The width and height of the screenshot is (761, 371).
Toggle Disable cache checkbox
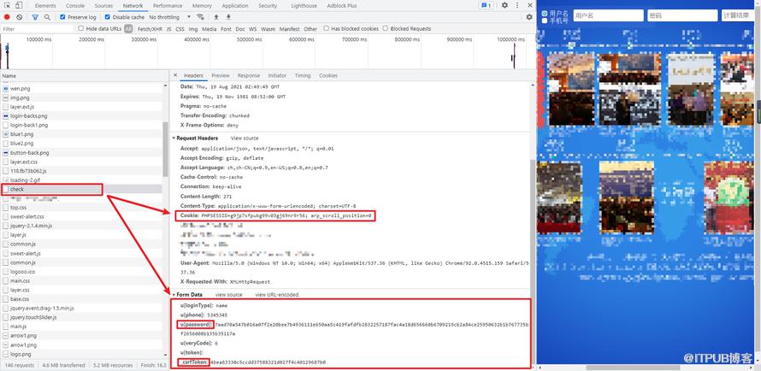pyautogui.click(x=107, y=17)
